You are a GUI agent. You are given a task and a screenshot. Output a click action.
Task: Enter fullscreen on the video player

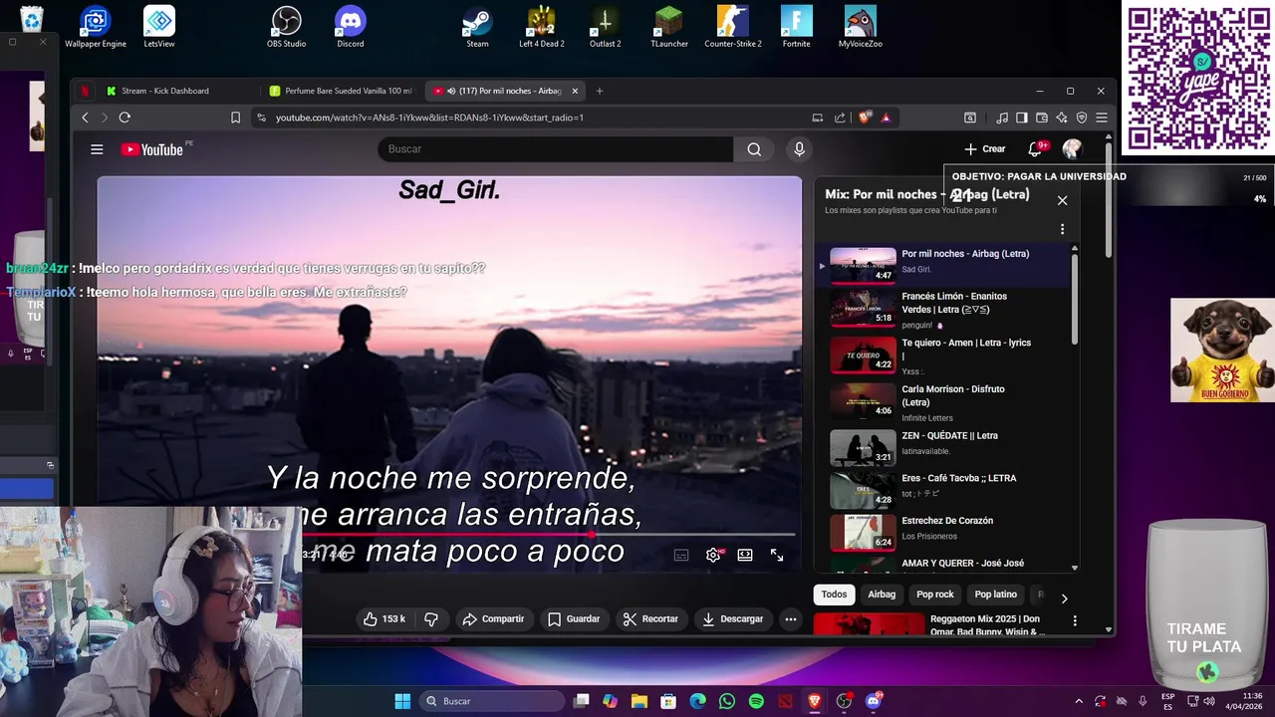click(777, 556)
